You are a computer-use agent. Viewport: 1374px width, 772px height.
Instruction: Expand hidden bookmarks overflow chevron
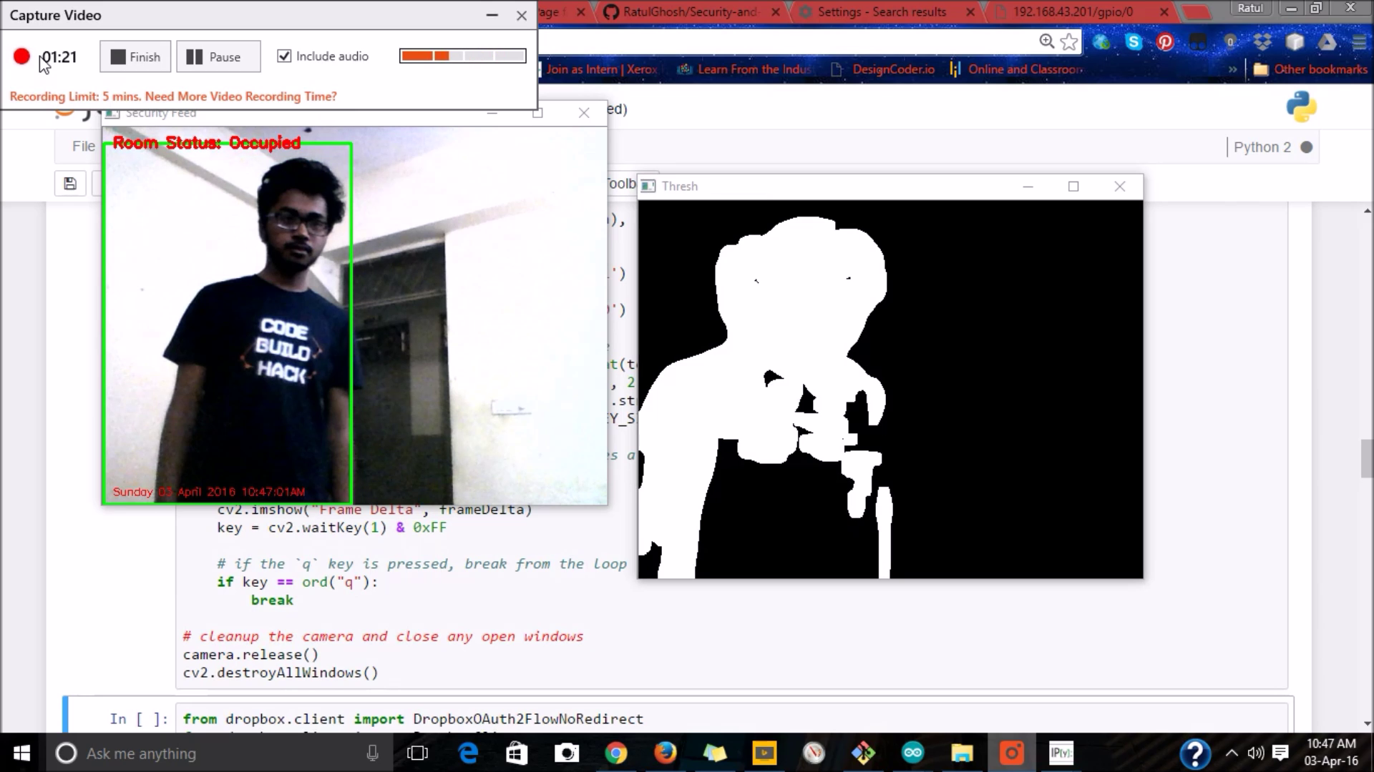coord(1232,69)
